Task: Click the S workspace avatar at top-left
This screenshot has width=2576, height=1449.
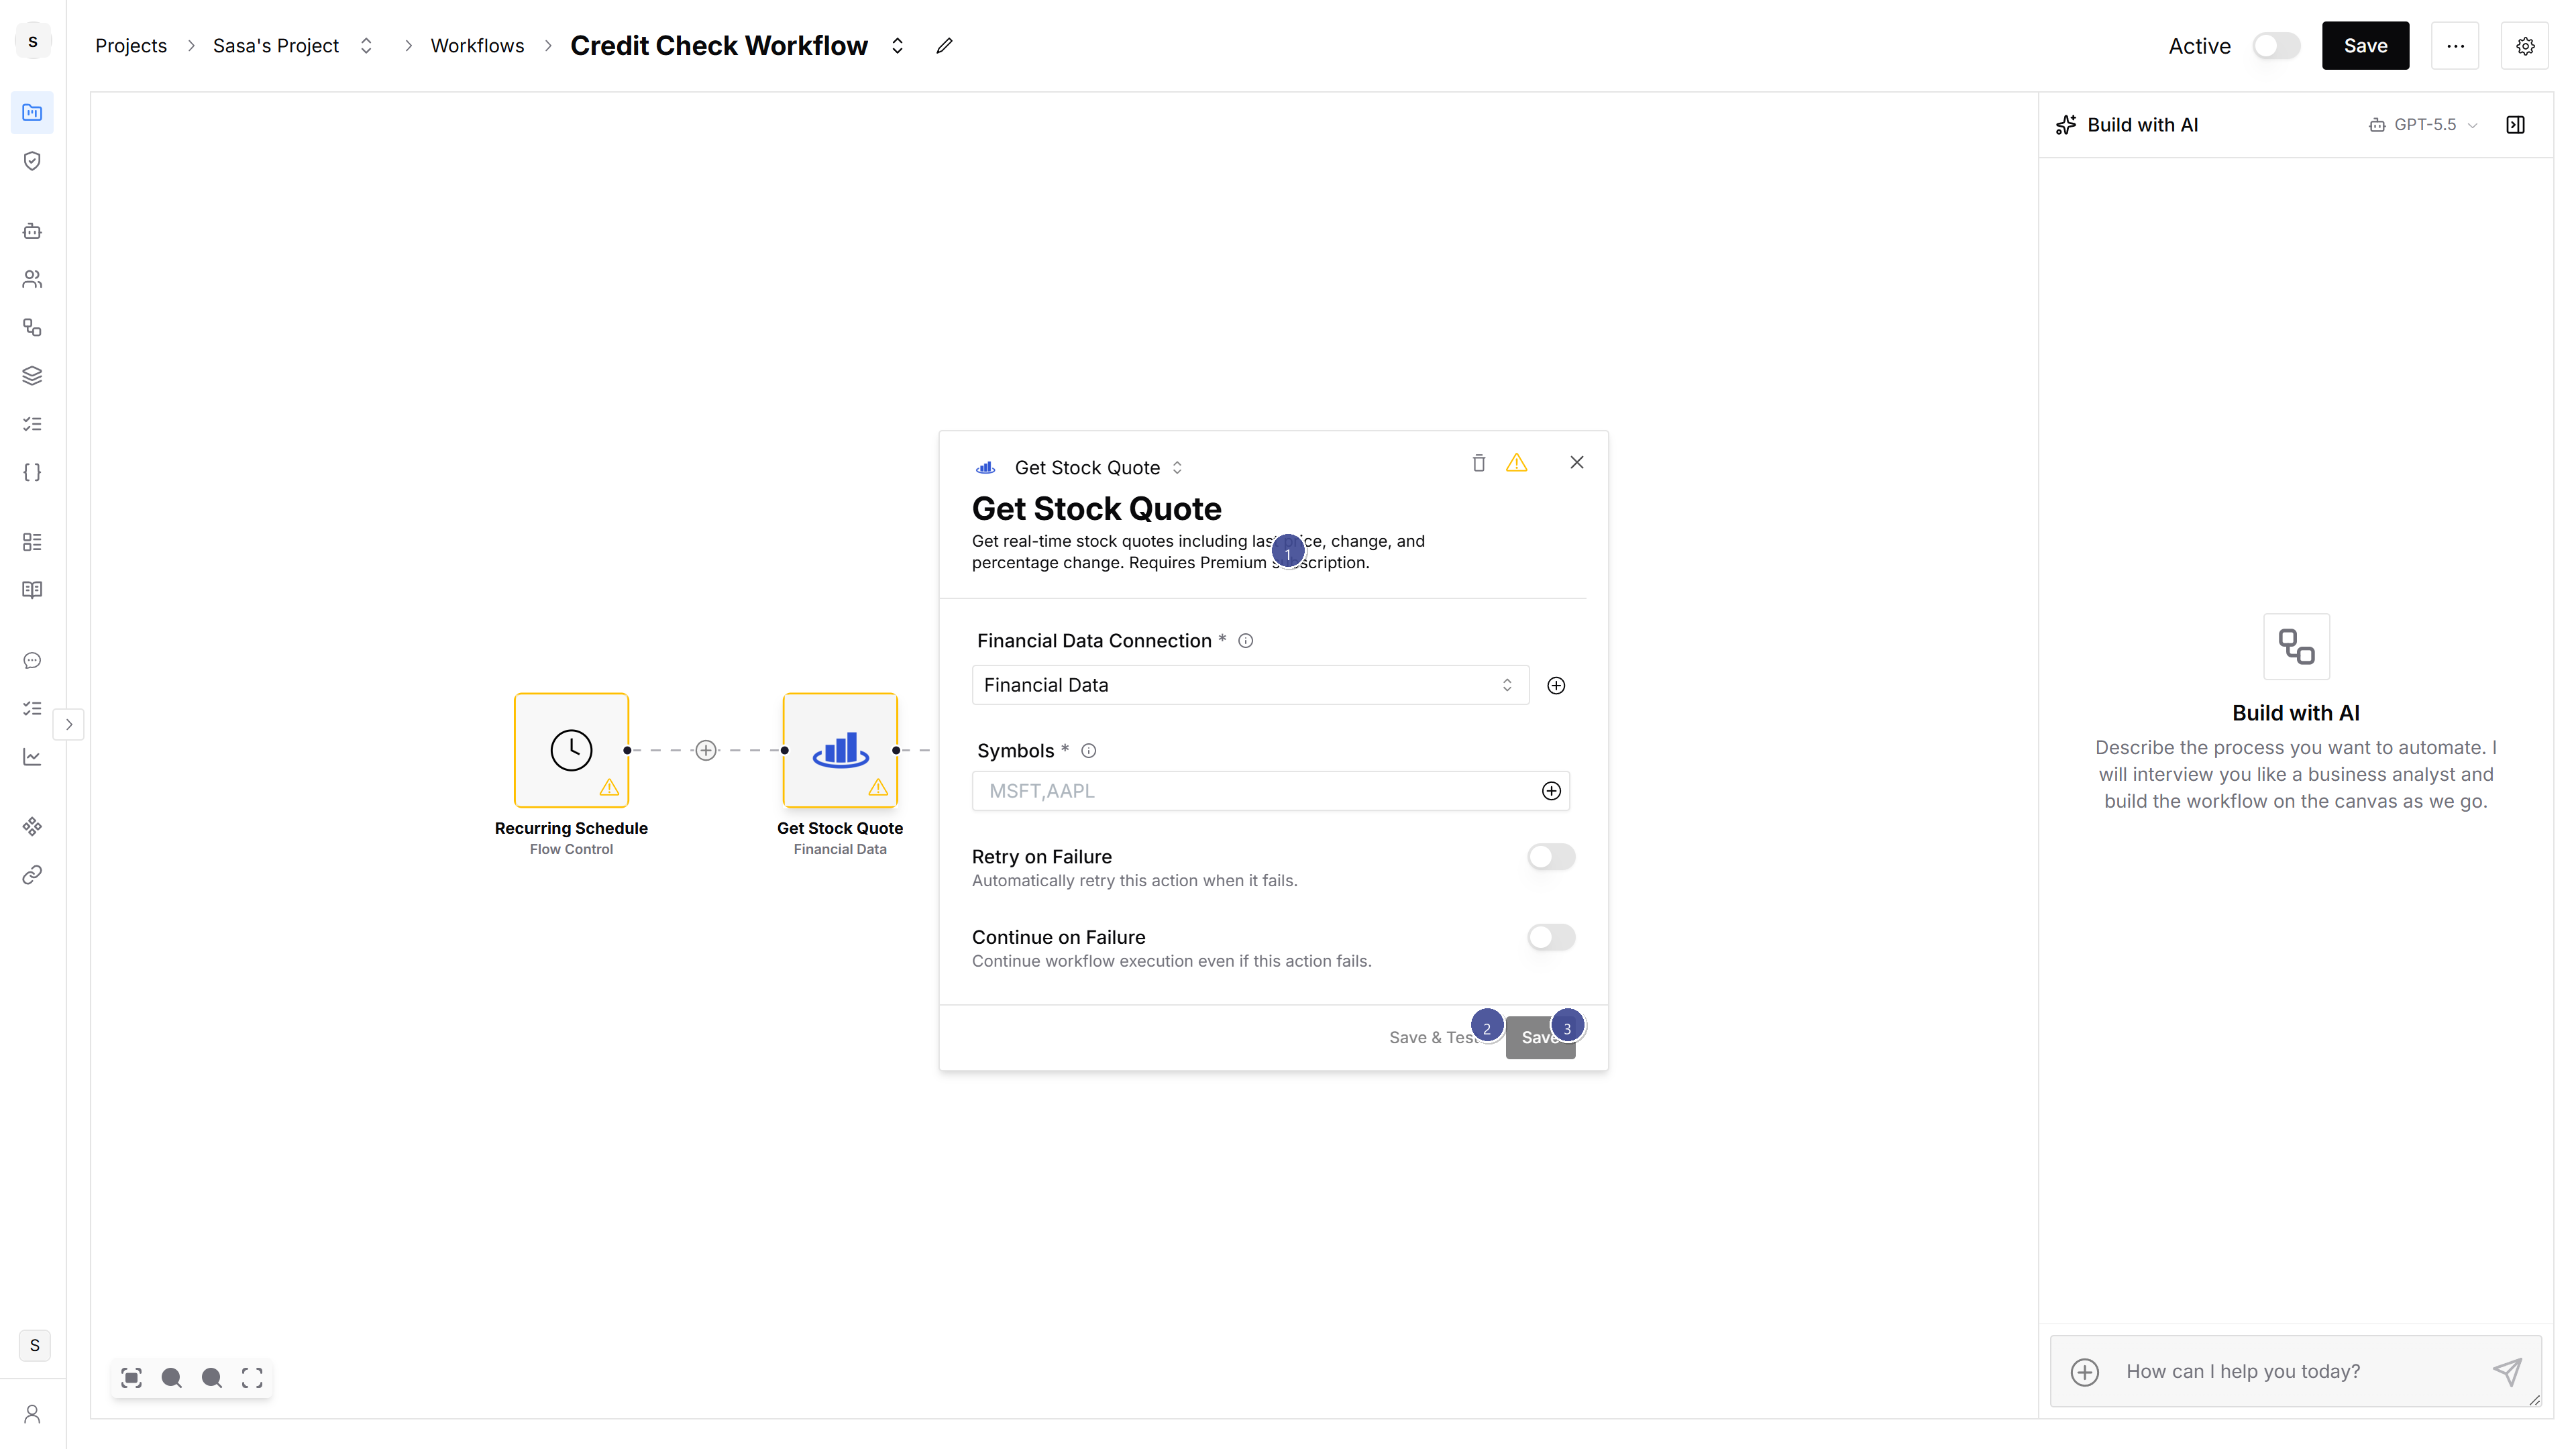Action: [33, 42]
